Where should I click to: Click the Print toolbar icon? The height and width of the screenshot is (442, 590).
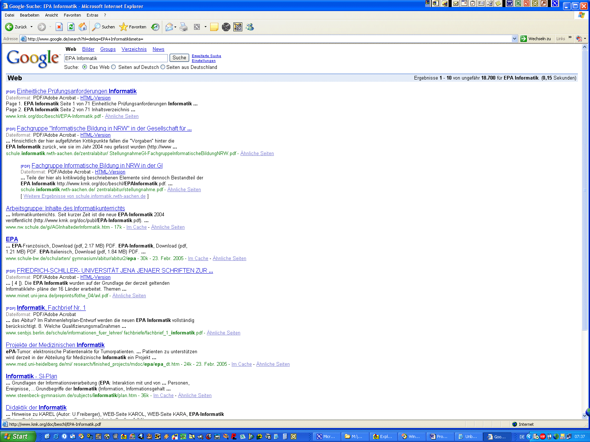click(x=184, y=27)
